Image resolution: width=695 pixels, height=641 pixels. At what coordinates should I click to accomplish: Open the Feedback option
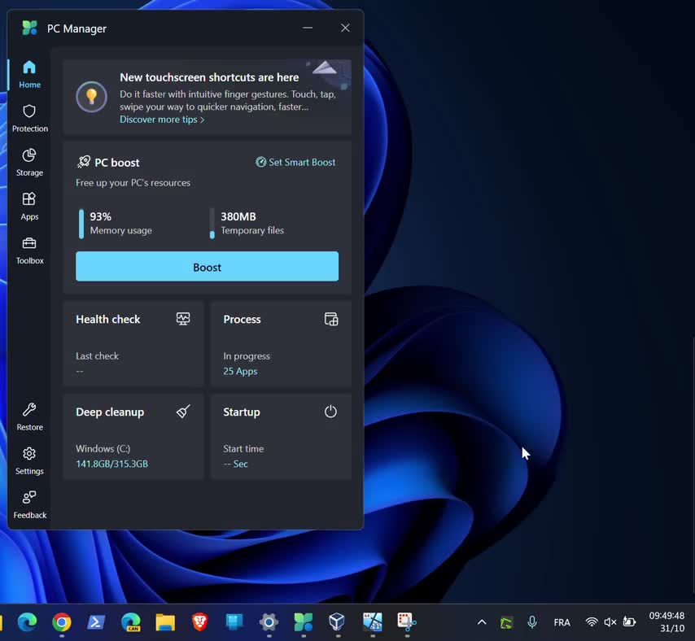[x=29, y=504]
